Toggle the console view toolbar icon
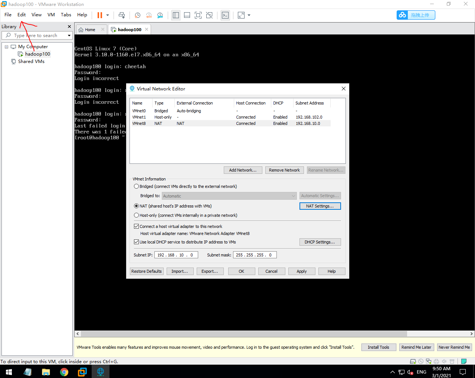This screenshot has height=378, width=475. (x=225, y=15)
